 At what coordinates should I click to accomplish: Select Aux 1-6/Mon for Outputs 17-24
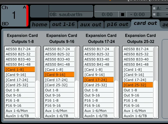[98, 111]
